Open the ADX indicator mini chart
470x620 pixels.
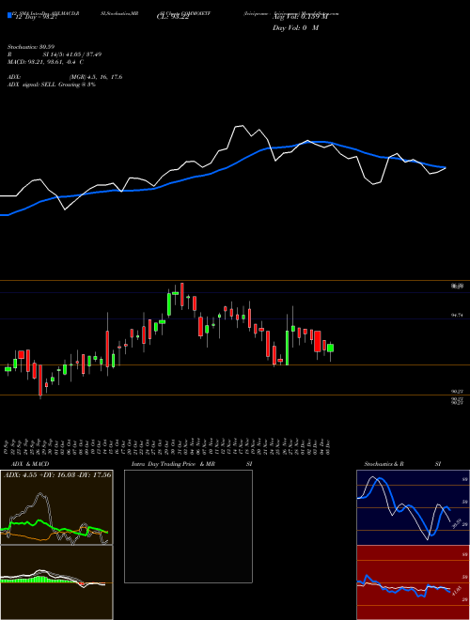56,507
